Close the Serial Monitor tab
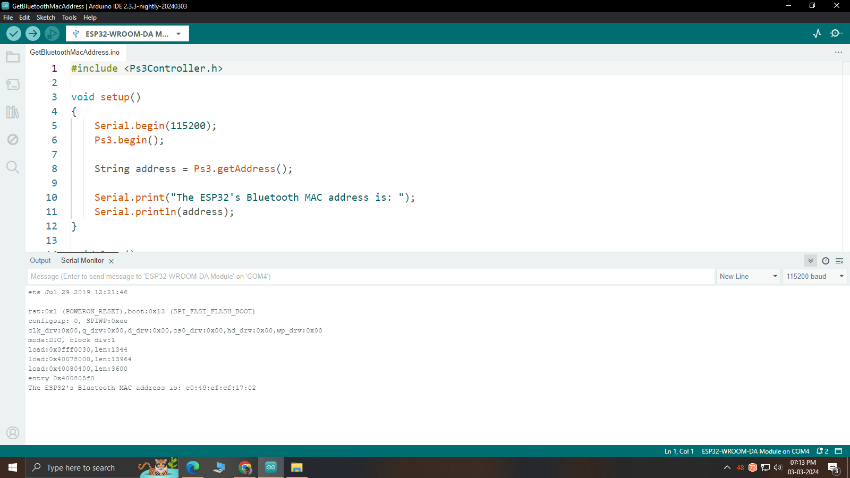Screen dimensions: 850x478 pyautogui.click(x=111, y=261)
